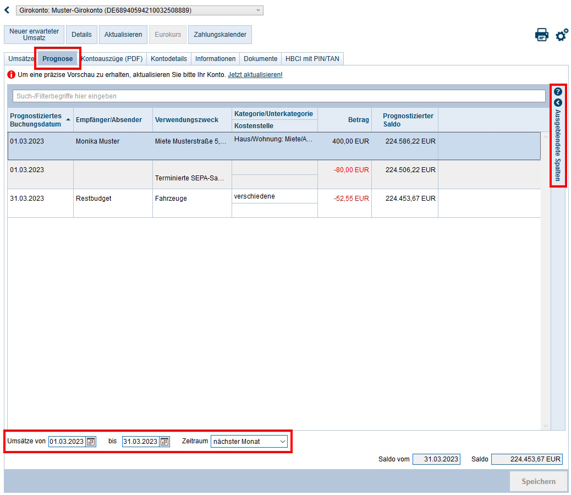Expand the Ausgeblendete Spalten side panel
The width and height of the screenshot is (571, 495).
(x=558, y=103)
